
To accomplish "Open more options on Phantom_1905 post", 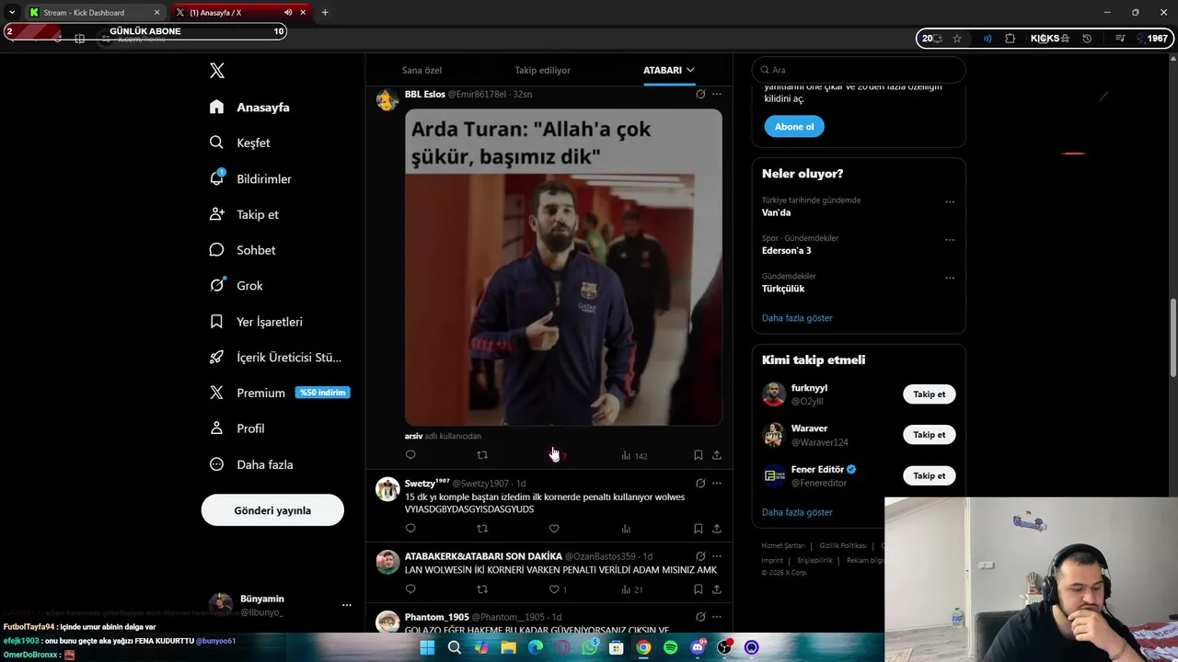I will click(717, 617).
